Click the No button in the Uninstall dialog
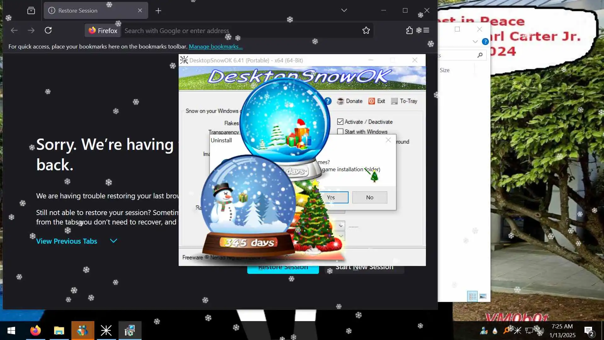Viewport: 604px width, 340px height. pyautogui.click(x=370, y=197)
